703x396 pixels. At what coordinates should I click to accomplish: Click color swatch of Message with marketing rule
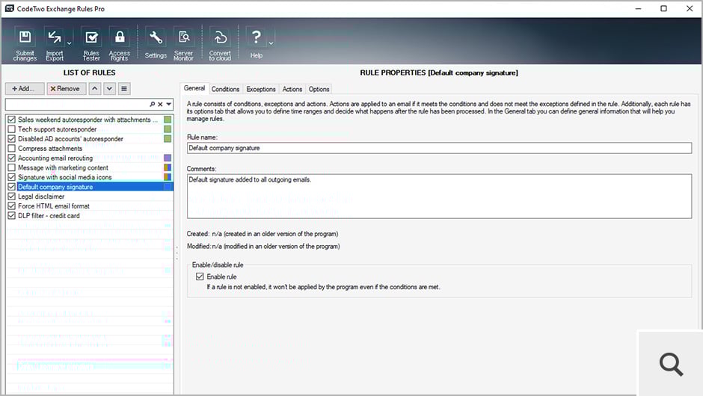click(x=168, y=167)
